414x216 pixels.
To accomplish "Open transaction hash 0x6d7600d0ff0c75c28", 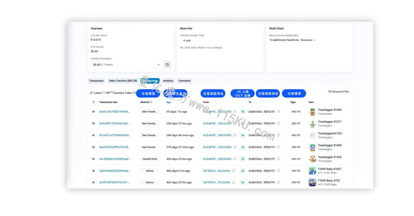I will click(114, 147).
